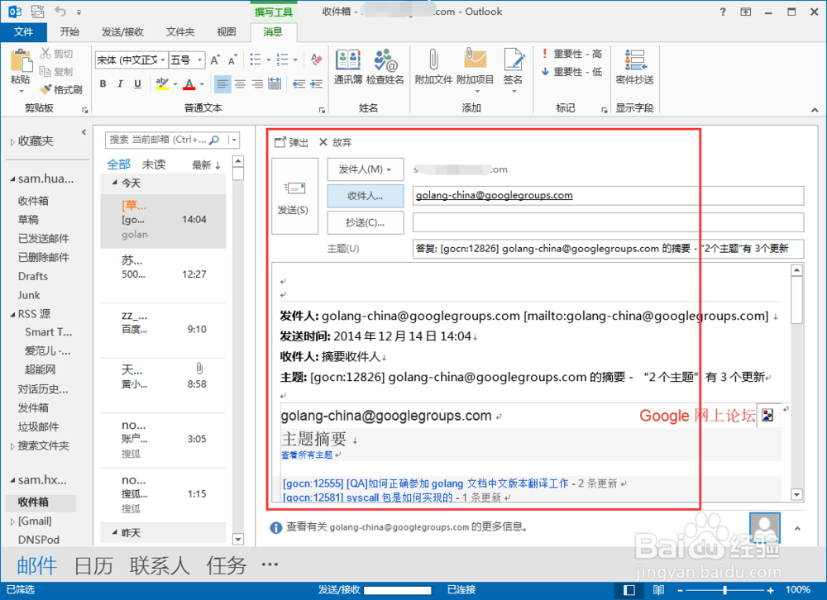Open the message received at 12:27
Viewport: 827px width, 600px height.
[163, 275]
